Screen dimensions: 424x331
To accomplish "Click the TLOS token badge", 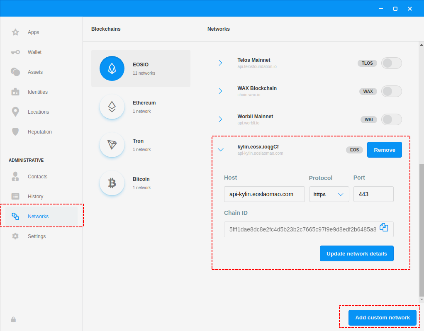I will [367, 63].
